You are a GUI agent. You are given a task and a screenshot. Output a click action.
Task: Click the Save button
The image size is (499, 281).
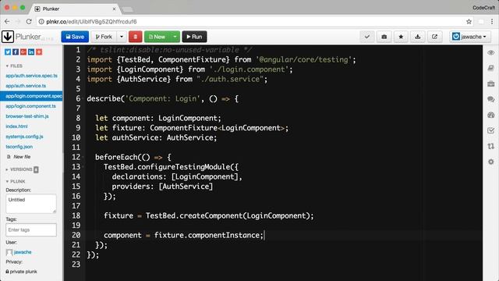[x=75, y=37]
